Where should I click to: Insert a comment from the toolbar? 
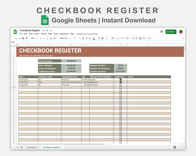coord(137,38)
